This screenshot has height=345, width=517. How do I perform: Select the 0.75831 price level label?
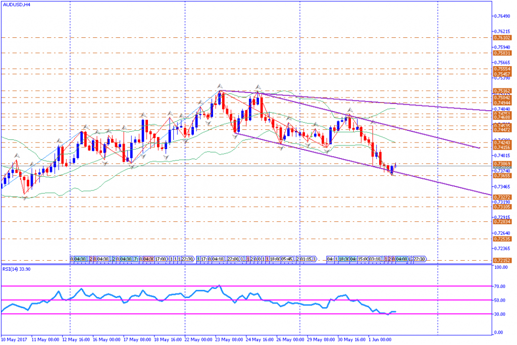pos(502,53)
